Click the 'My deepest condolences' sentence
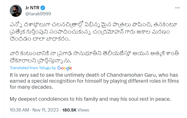Image resolution: width=187 pixels, height=118 pixels. point(90,99)
